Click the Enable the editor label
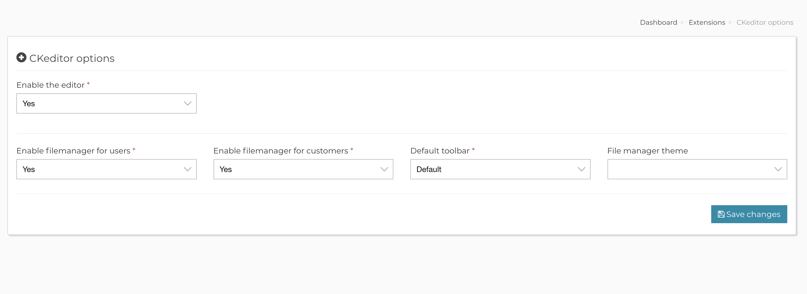This screenshot has width=807, height=294. click(50, 85)
